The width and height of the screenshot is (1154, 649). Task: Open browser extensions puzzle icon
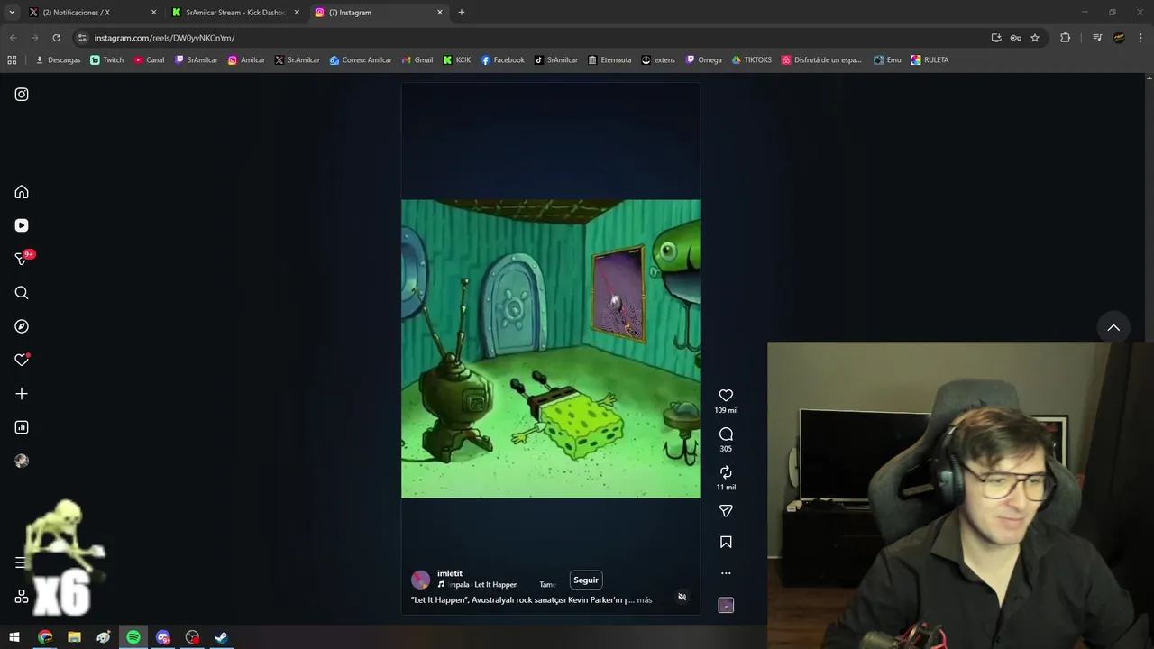[1065, 38]
